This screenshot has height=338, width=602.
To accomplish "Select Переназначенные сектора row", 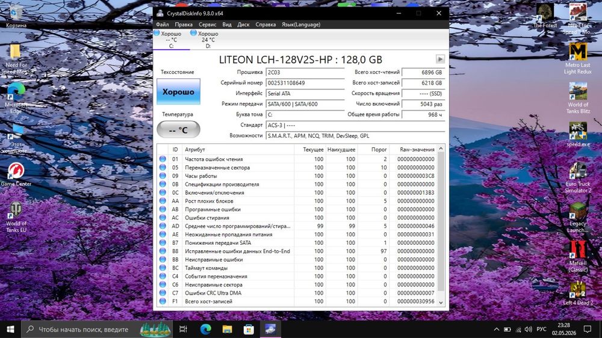I will point(297,167).
